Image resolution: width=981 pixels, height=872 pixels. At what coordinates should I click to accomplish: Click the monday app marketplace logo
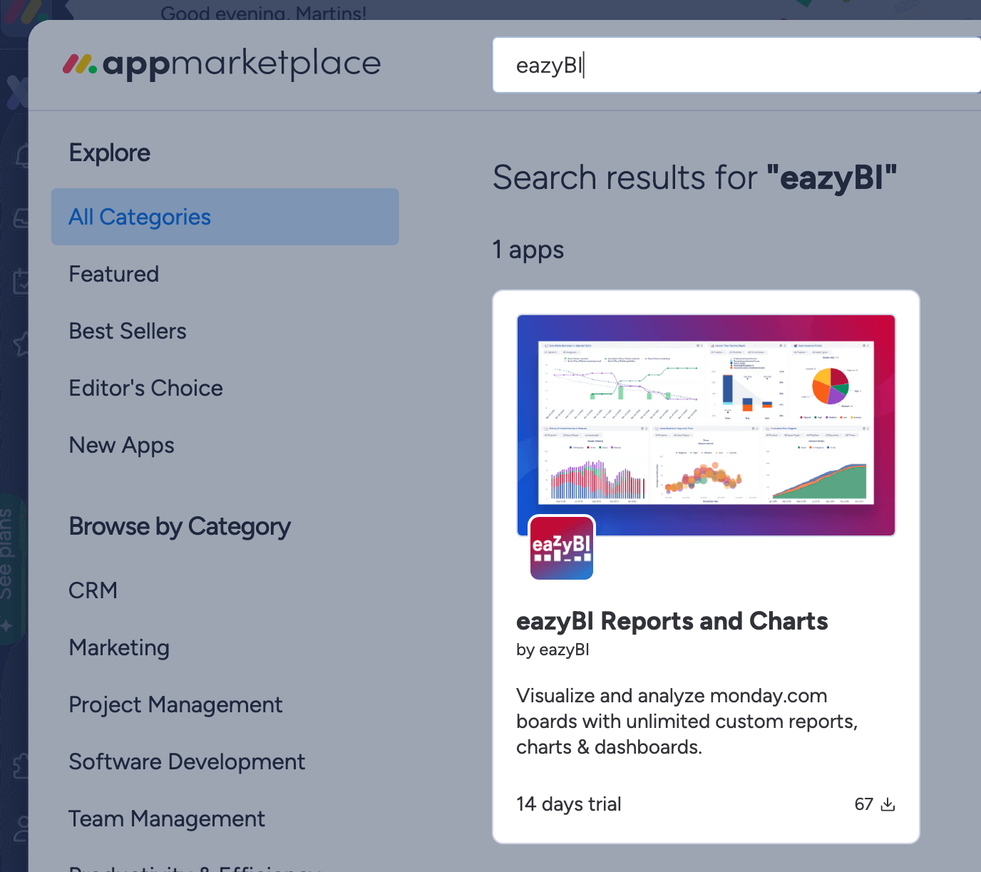[x=80, y=64]
